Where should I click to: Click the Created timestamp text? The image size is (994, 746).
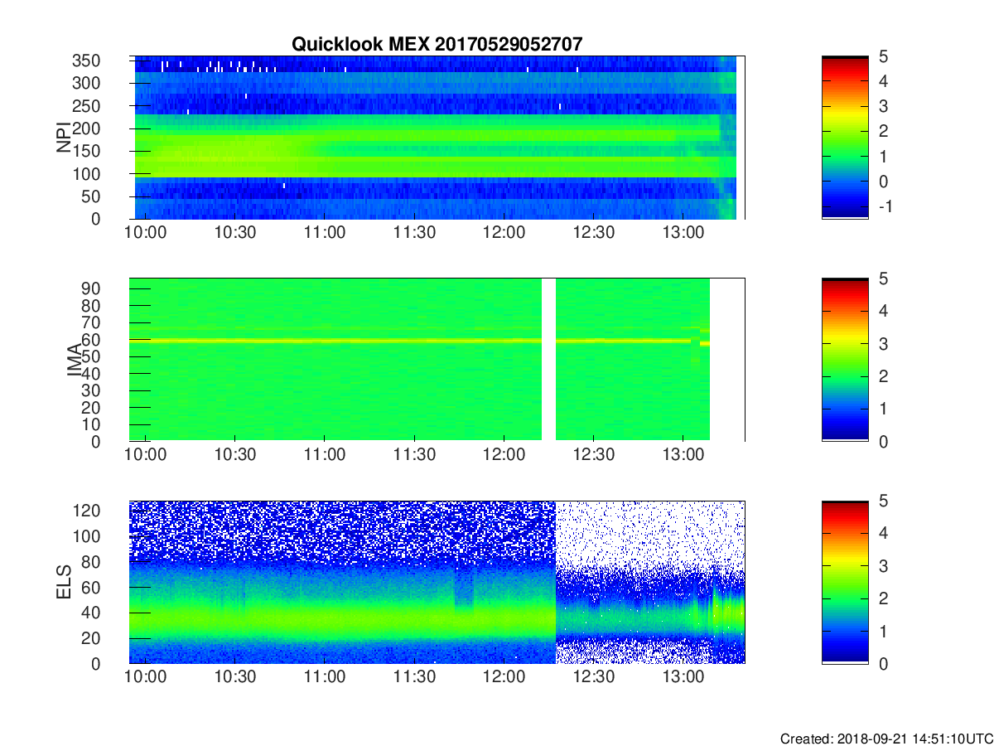coord(886,739)
